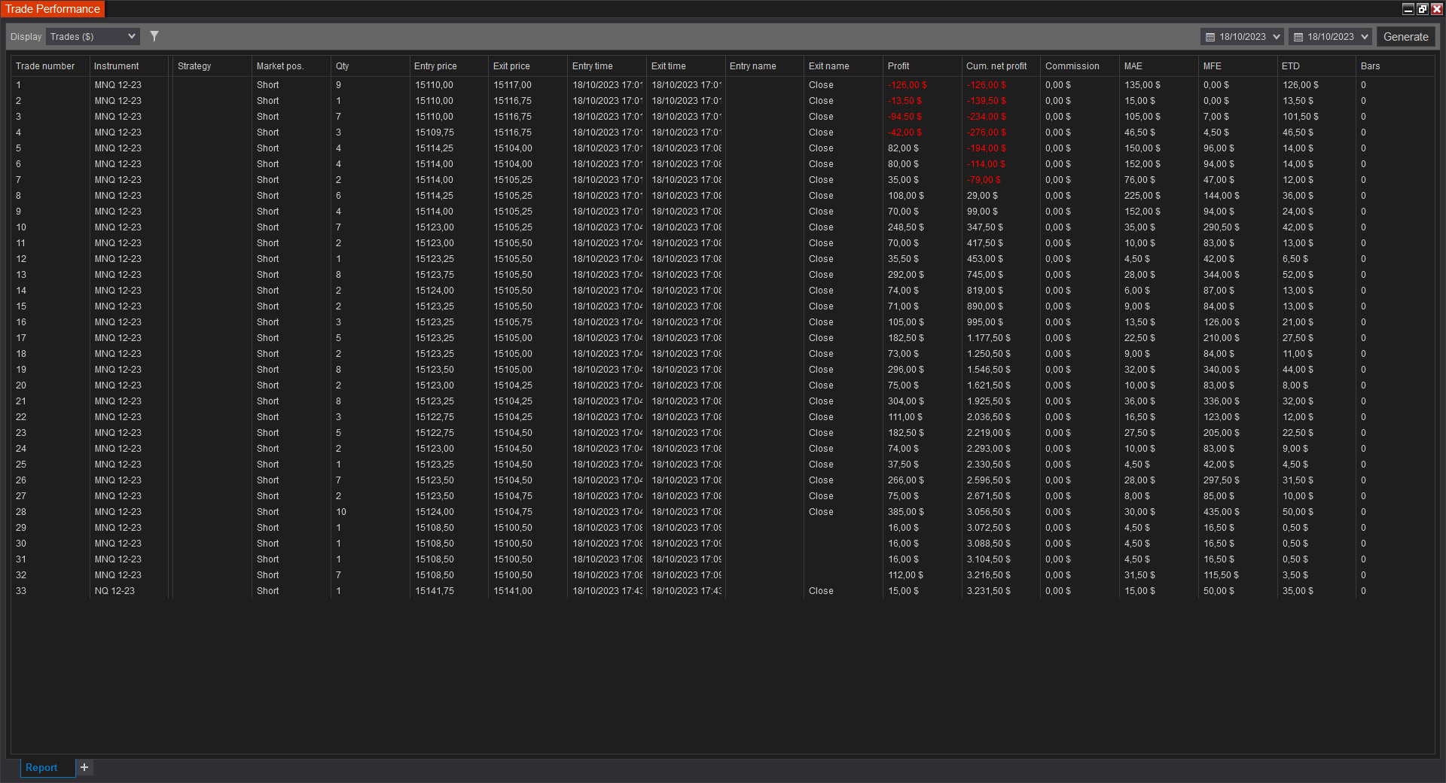Click the Generate button
This screenshot has height=783, width=1446.
point(1405,37)
